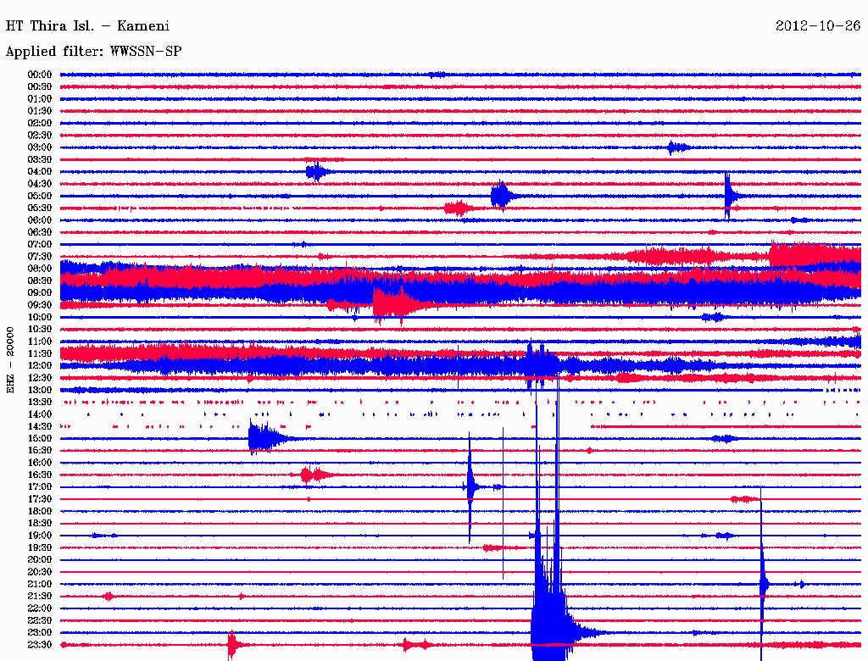Click the 18:00 time label
The width and height of the screenshot is (868, 661).
pyautogui.click(x=40, y=512)
